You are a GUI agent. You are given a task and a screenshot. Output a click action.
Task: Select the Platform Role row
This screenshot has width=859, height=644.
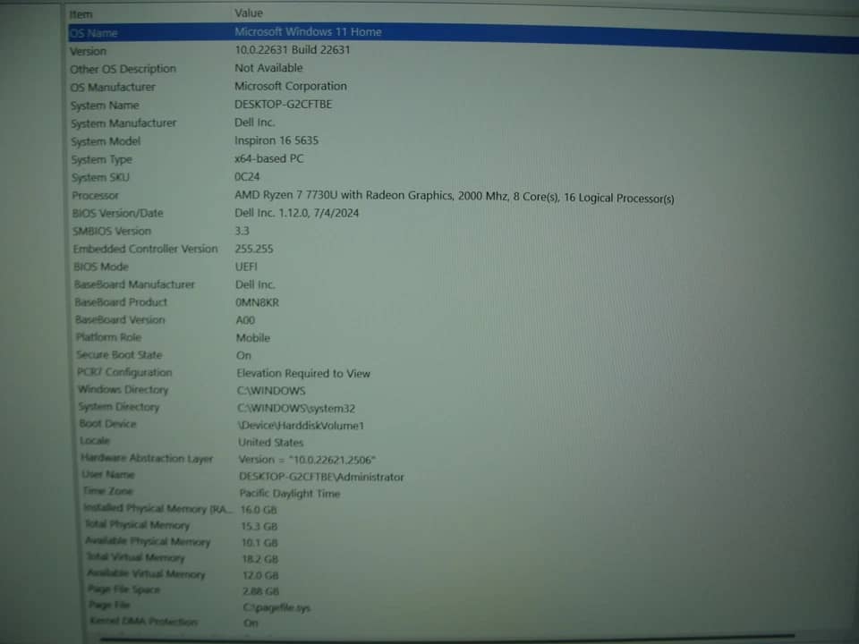click(108, 337)
